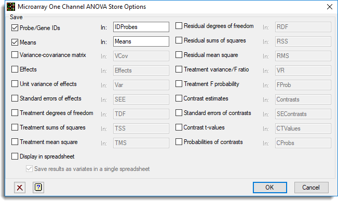Click the microarray app icon in title bar

pyautogui.click(x=11, y=7)
